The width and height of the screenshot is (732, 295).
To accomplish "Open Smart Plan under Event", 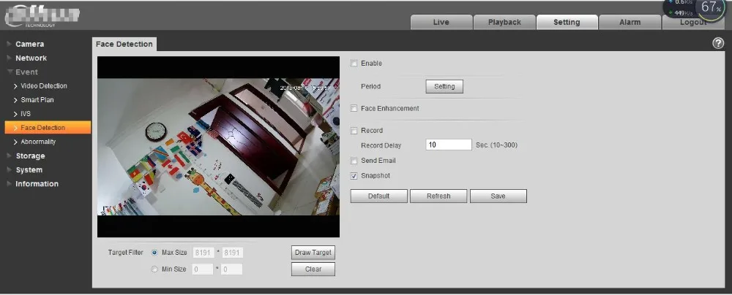I will [x=37, y=100].
